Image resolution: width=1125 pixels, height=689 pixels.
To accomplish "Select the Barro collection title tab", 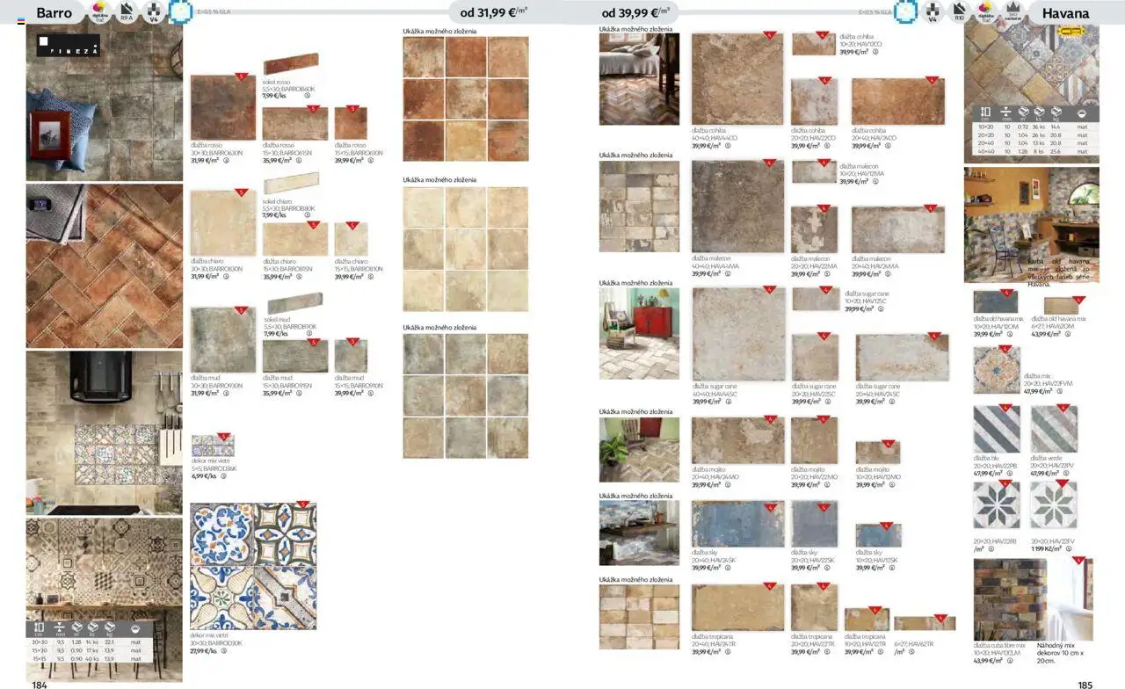I will [x=54, y=12].
